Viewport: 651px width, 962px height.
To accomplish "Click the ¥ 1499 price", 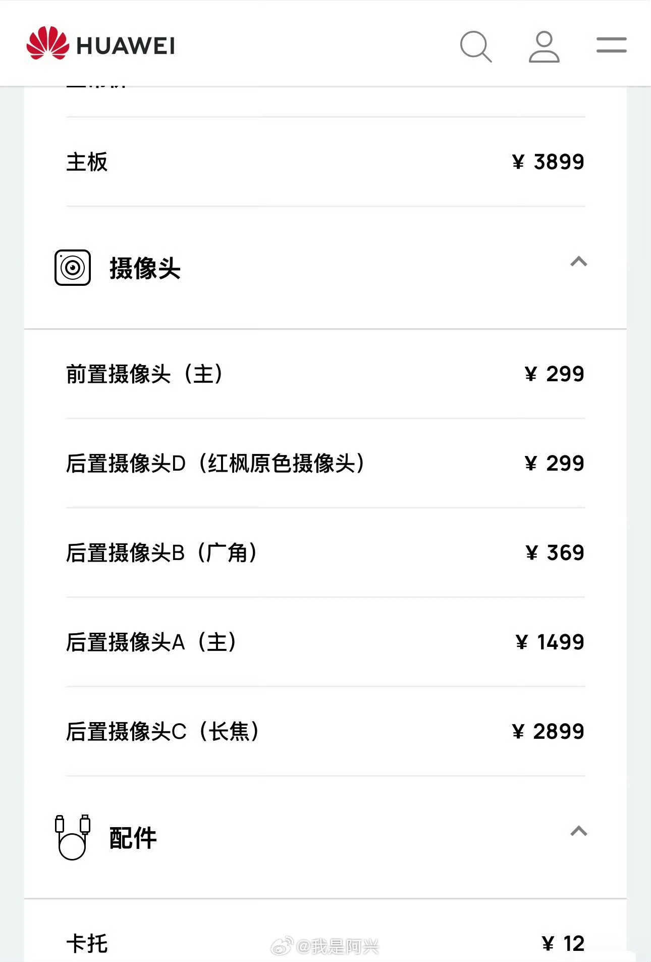I will (x=550, y=642).
